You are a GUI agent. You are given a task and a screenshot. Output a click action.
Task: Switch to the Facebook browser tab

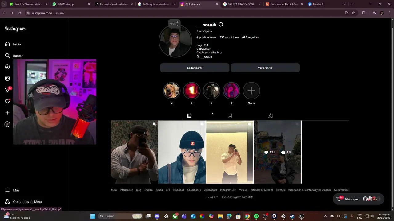326,4
